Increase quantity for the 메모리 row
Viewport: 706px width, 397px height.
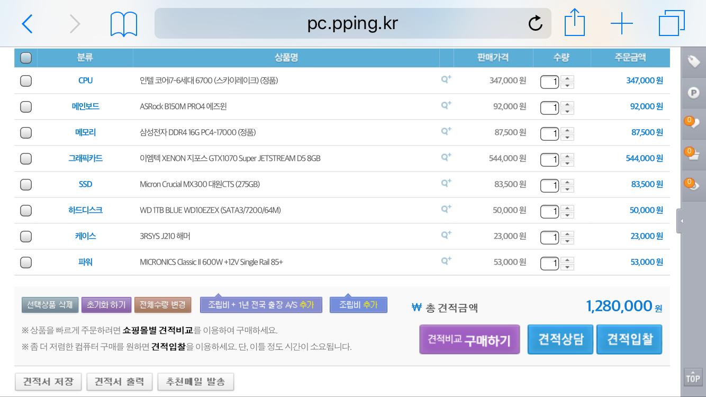pyautogui.click(x=568, y=130)
